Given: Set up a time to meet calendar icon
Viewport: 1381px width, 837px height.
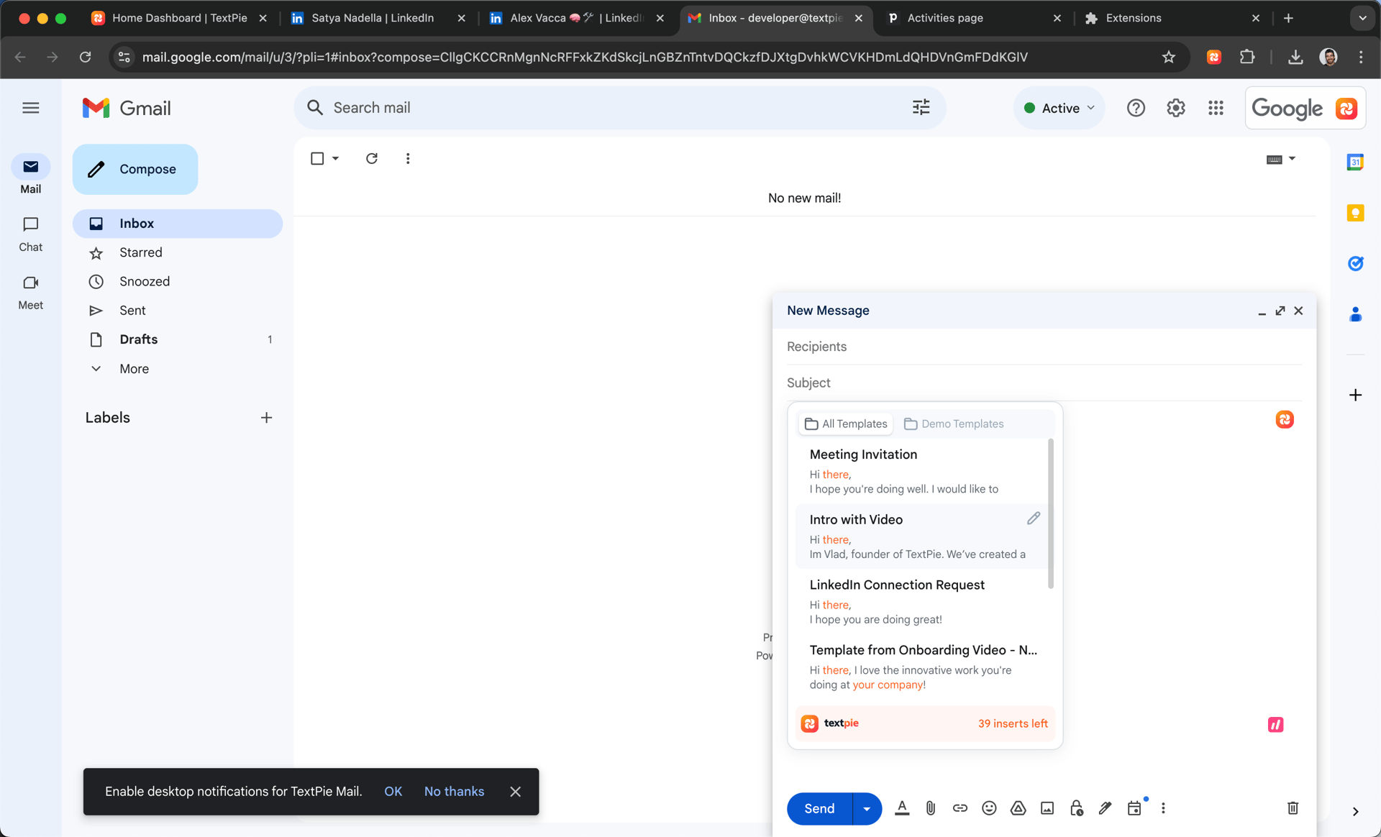Looking at the screenshot, I should pyautogui.click(x=1134, y=808).
